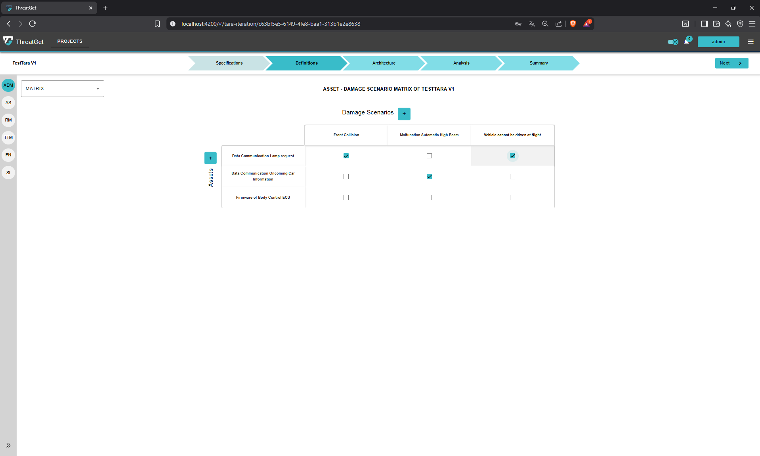The height and width of the screenshot is (456, 760).
Task: Click the plus icon above Assets label
Action: tap(210, 158)
